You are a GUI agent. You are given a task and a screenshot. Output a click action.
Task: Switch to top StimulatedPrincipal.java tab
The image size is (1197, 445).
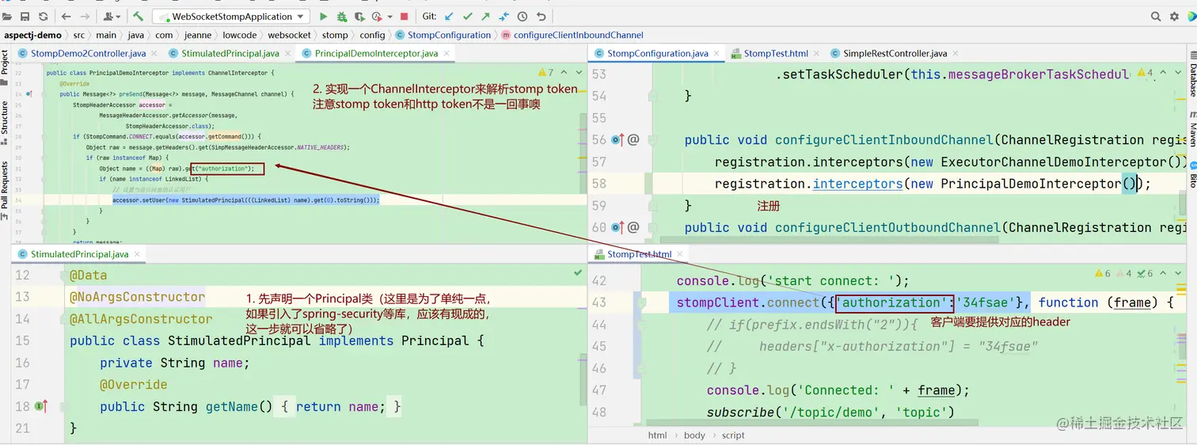[x=230, y=53]
